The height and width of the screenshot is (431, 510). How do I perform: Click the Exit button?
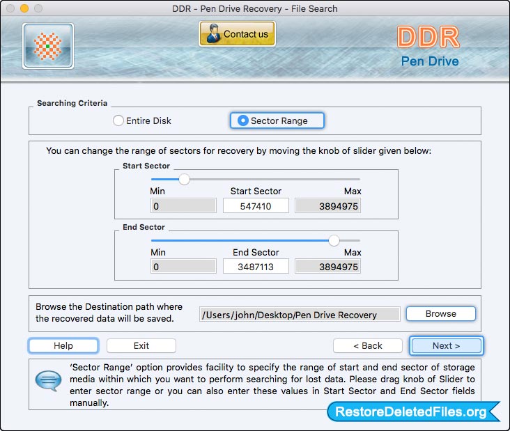(x=141, y=345)
